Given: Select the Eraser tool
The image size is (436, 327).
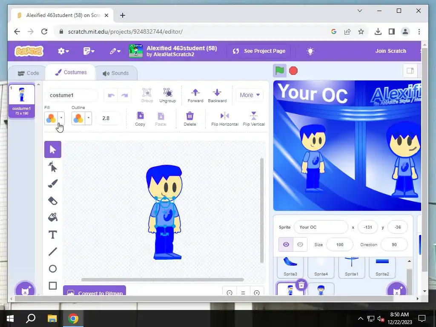Looking at the screenshot, I should pyautogui.click(x=52, y=201).
